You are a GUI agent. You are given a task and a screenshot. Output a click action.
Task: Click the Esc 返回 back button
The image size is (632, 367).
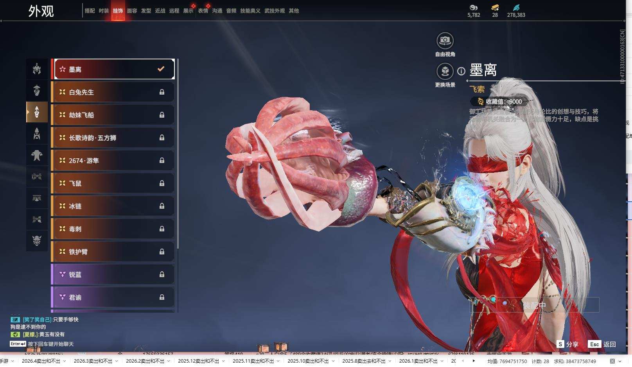[602, 344]
